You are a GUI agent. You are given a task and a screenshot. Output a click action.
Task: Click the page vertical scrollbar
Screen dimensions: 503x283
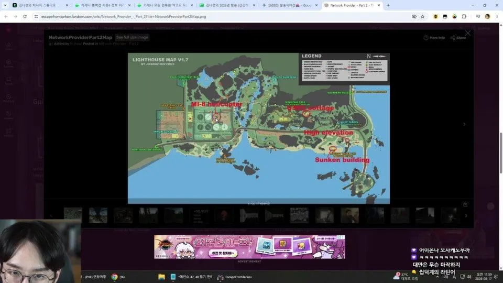pos(501,153)
